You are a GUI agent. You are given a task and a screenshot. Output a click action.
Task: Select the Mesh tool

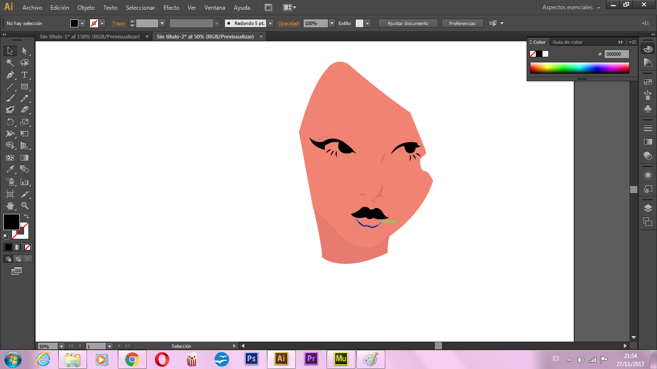point(10,157)
